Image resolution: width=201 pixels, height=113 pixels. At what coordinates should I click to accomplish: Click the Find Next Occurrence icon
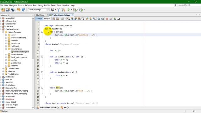point(76,19)
